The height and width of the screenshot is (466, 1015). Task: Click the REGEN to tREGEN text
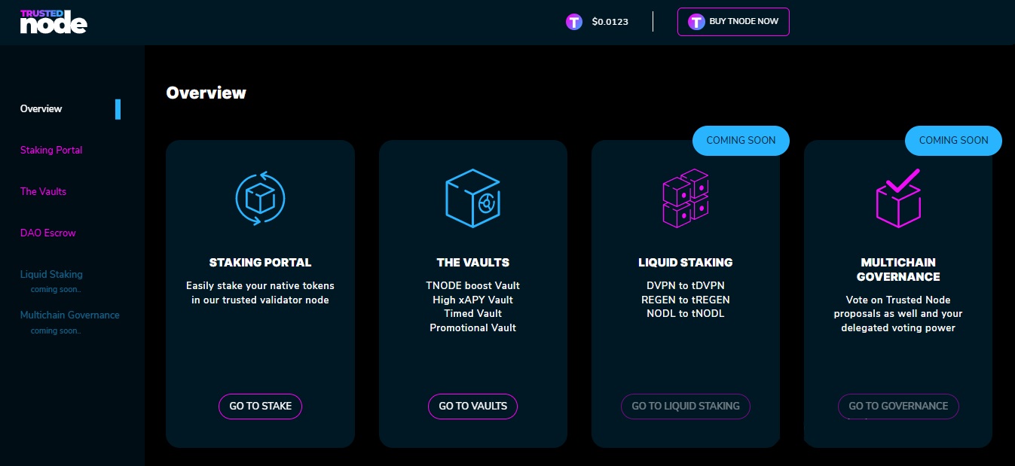point(686,300)
